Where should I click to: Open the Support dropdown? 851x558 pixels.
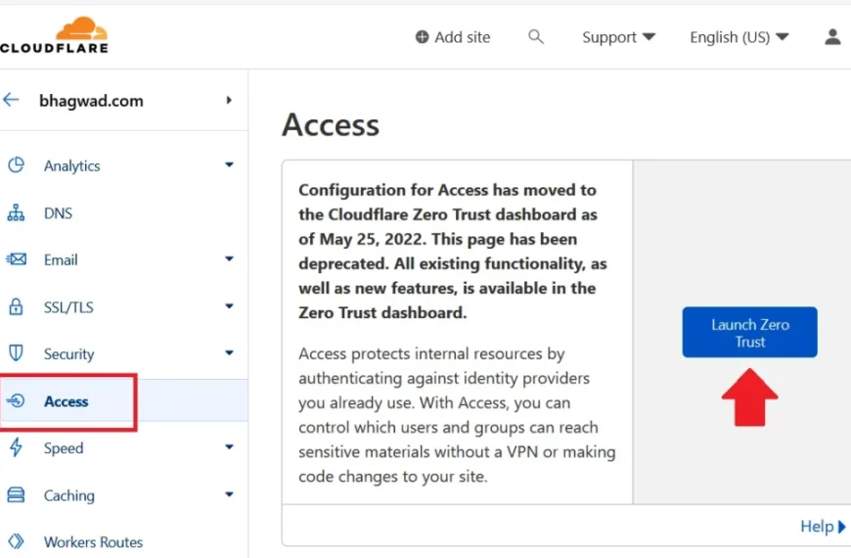(x=619, y=37)
